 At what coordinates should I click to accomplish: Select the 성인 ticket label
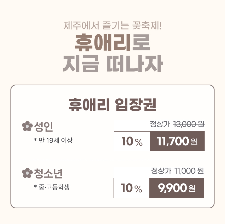43,127
